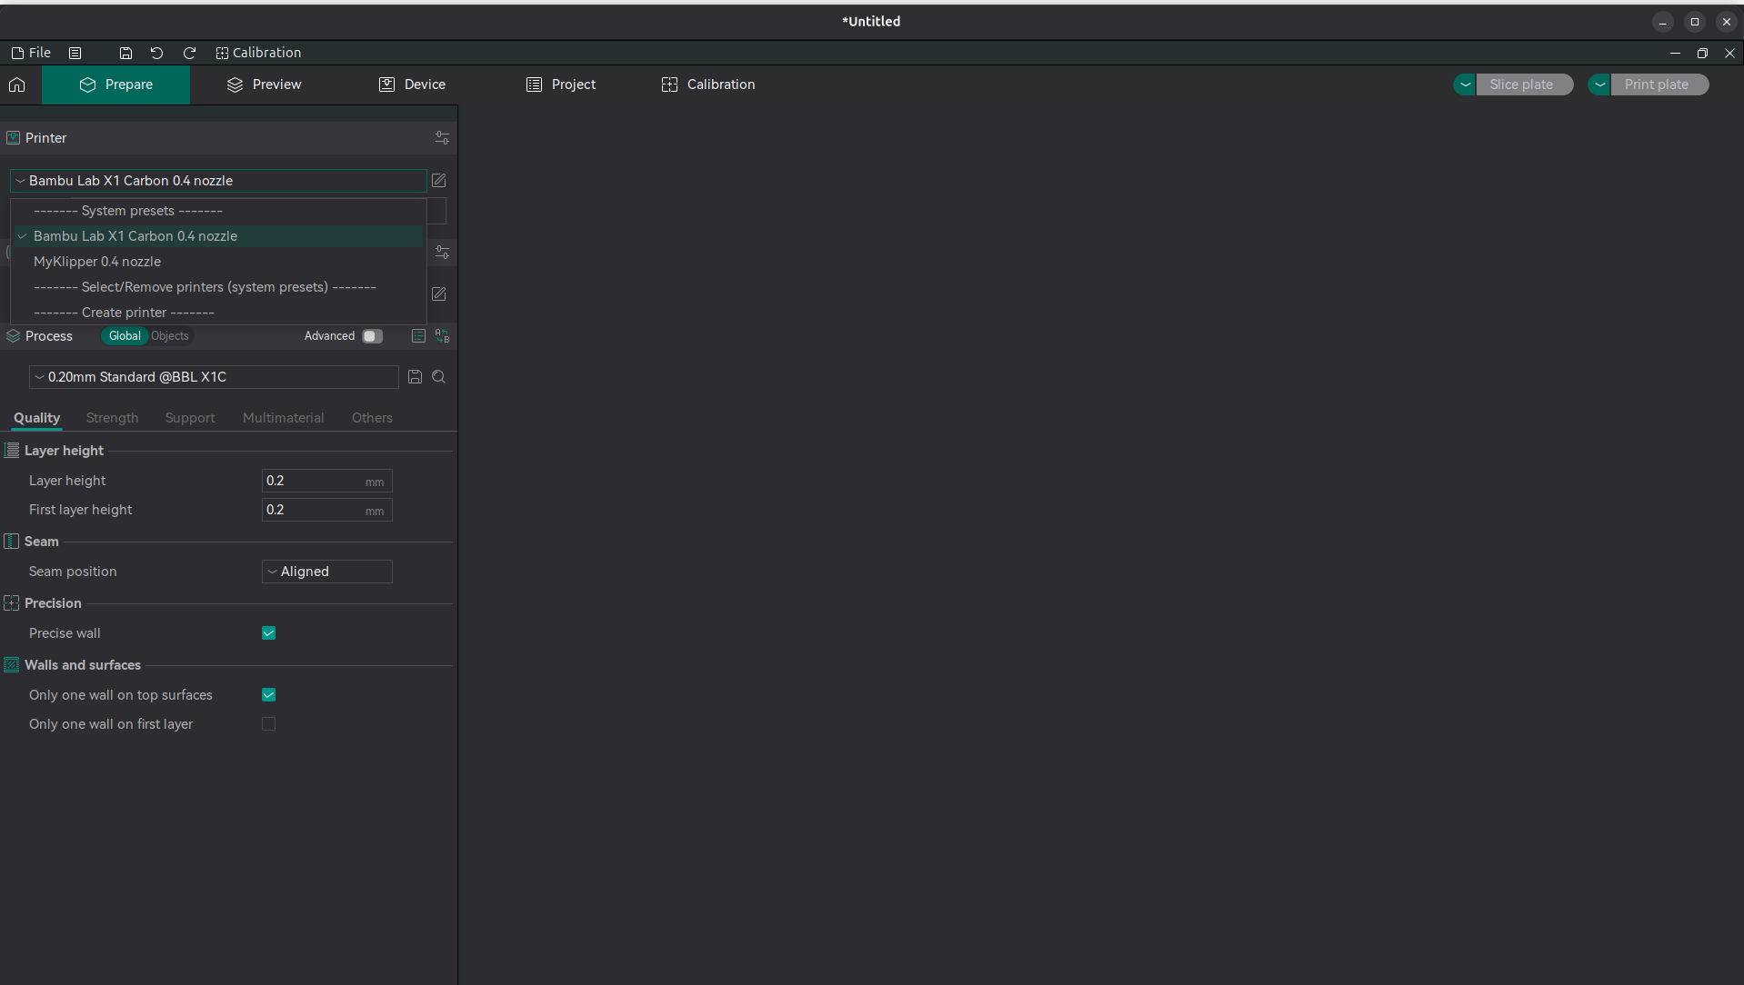Switch to the Preview tab
Image resolution: width=1744 pixels, height=985 pixels.
point(264,85)
